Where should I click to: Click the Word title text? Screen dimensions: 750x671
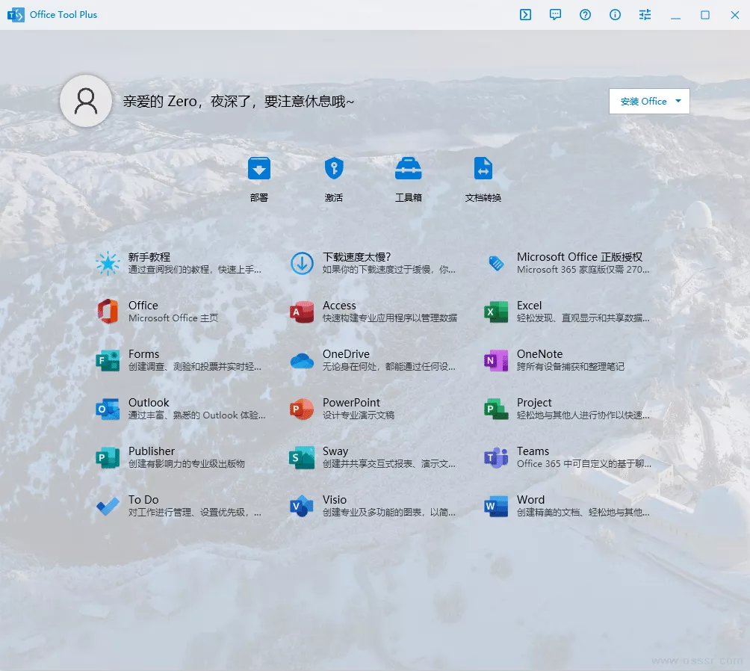pos(530,500)
